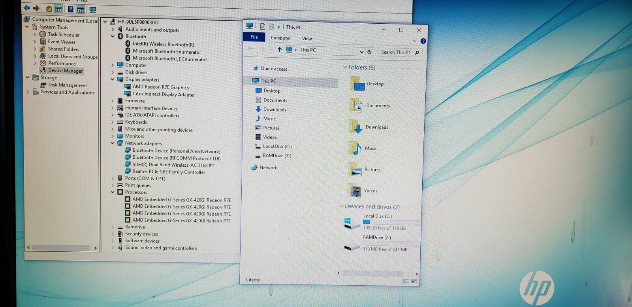Click the Documents folder icon in Folders
Image resolution: width=632 pixels, height=307 pixels.
pyautogui.click(x=356, y=106)
